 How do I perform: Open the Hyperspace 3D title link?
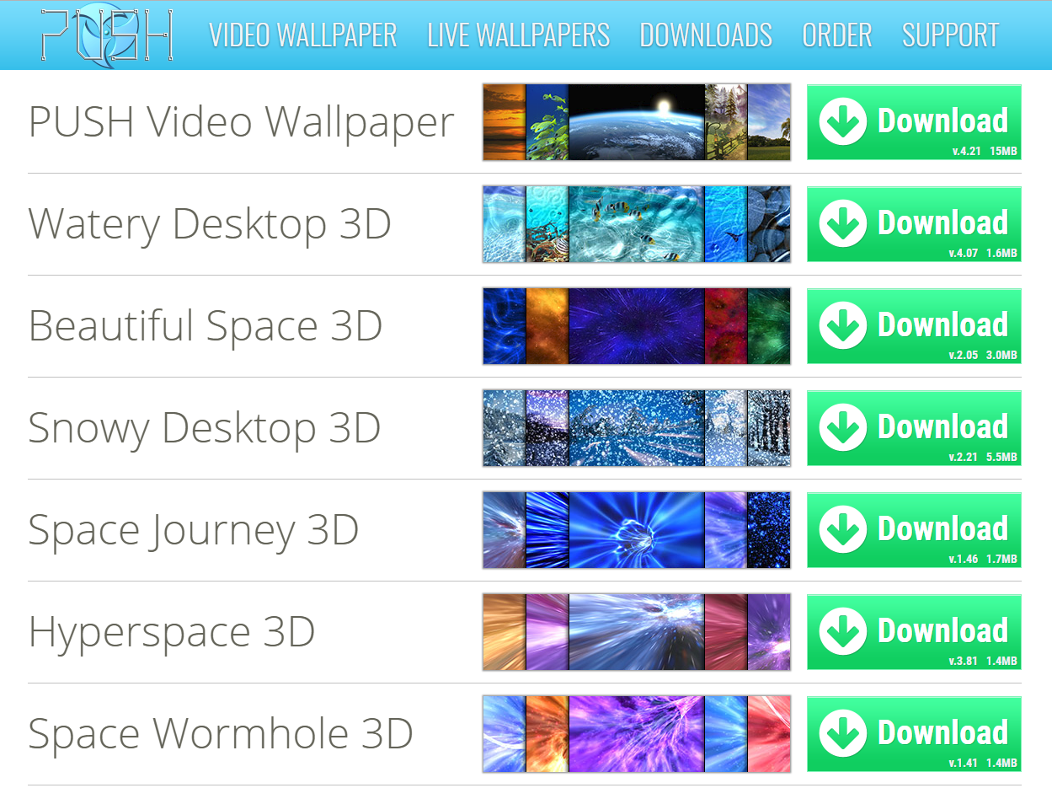tap(172, 632)
